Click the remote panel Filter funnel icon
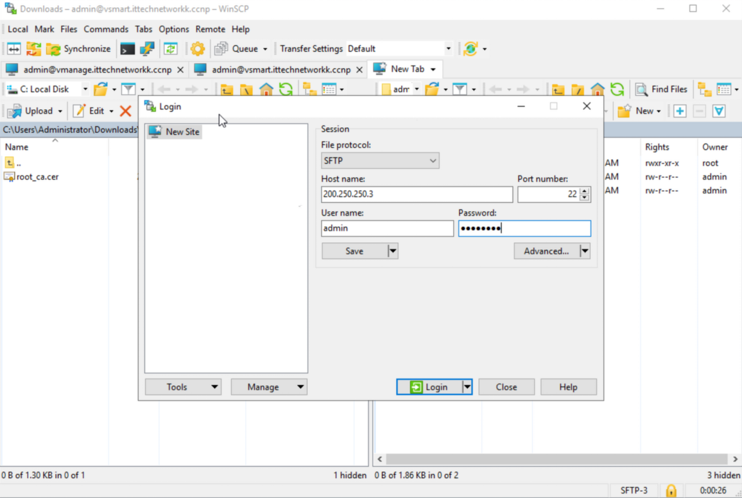 [460, 89]
